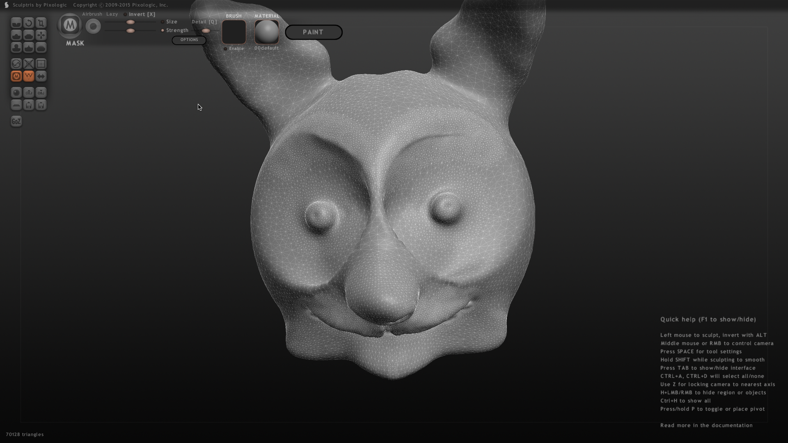Screen dimensions: 788x443
Task: Click the GoZ button icon
Action: point(16,121)
